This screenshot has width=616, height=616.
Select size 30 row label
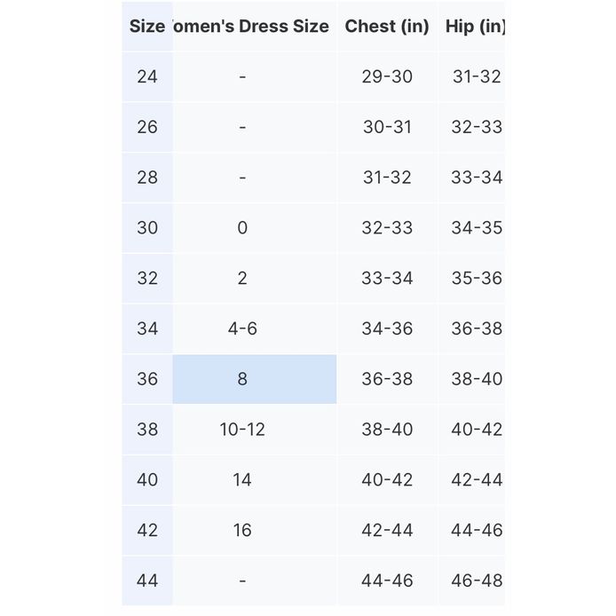(147, 227)
